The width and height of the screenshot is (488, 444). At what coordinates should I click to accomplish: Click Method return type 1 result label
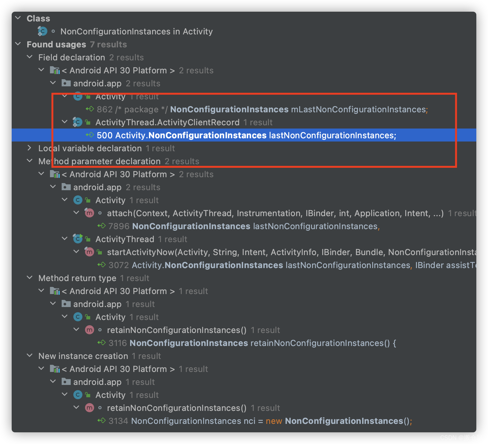pyautogui.click(x=94, y=278)
